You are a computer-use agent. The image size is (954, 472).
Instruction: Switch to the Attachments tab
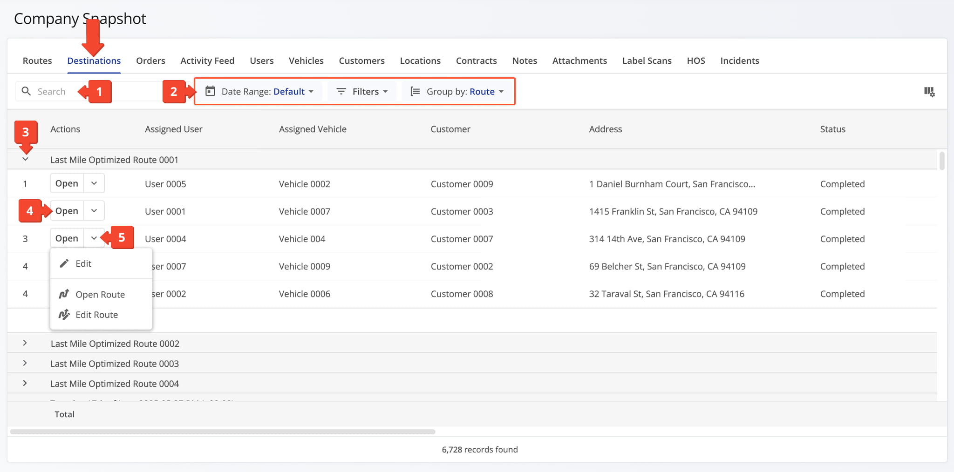(579, 61)
